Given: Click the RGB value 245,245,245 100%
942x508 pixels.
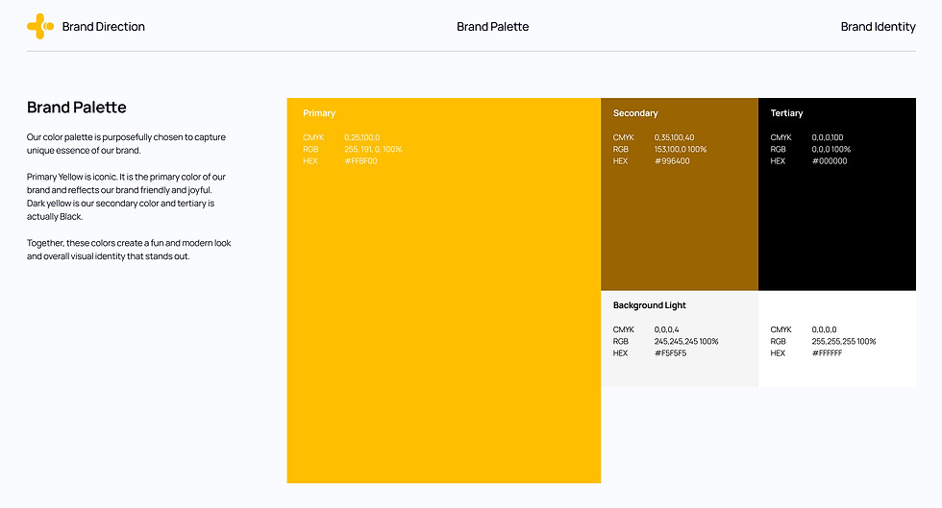Looking at the screenshot, I should (686, 341).
